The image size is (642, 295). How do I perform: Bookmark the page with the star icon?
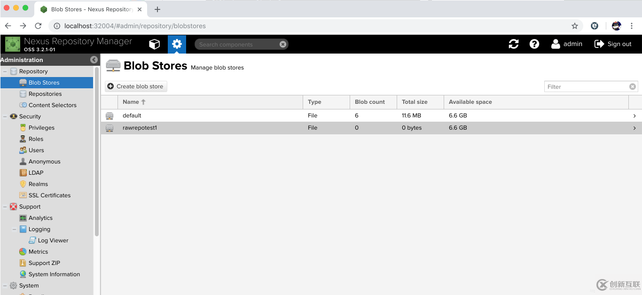point(575,26)
